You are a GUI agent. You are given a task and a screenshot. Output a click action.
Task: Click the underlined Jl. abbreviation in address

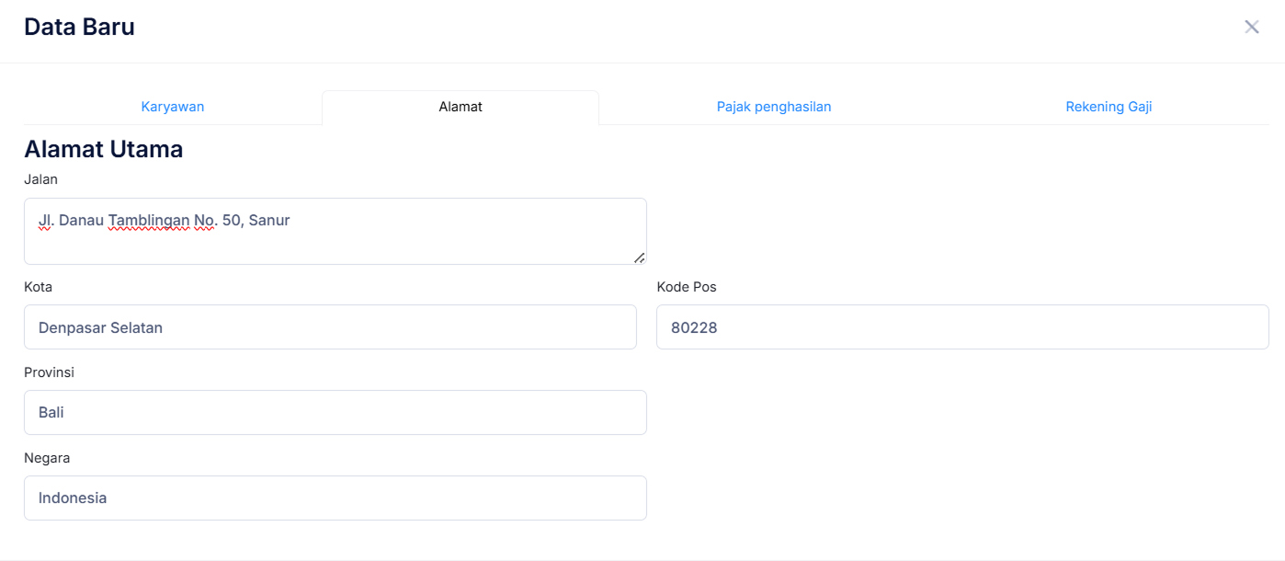point(45,221)
